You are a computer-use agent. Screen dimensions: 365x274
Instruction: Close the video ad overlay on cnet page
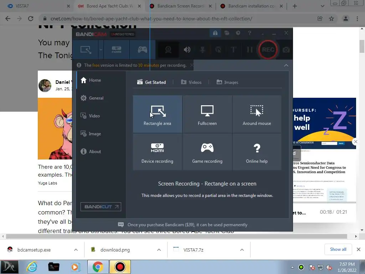tap(355, 142)
